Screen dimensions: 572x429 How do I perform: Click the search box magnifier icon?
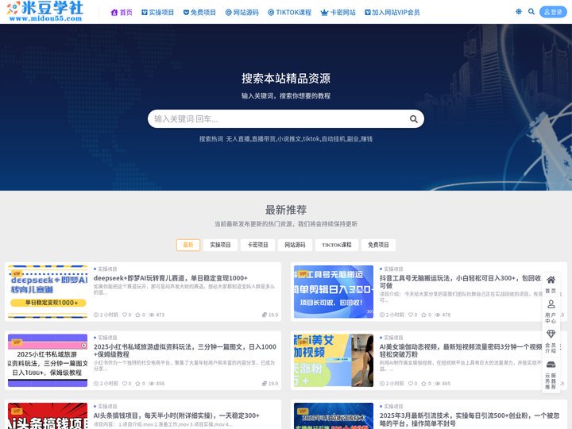coord(413,119)
